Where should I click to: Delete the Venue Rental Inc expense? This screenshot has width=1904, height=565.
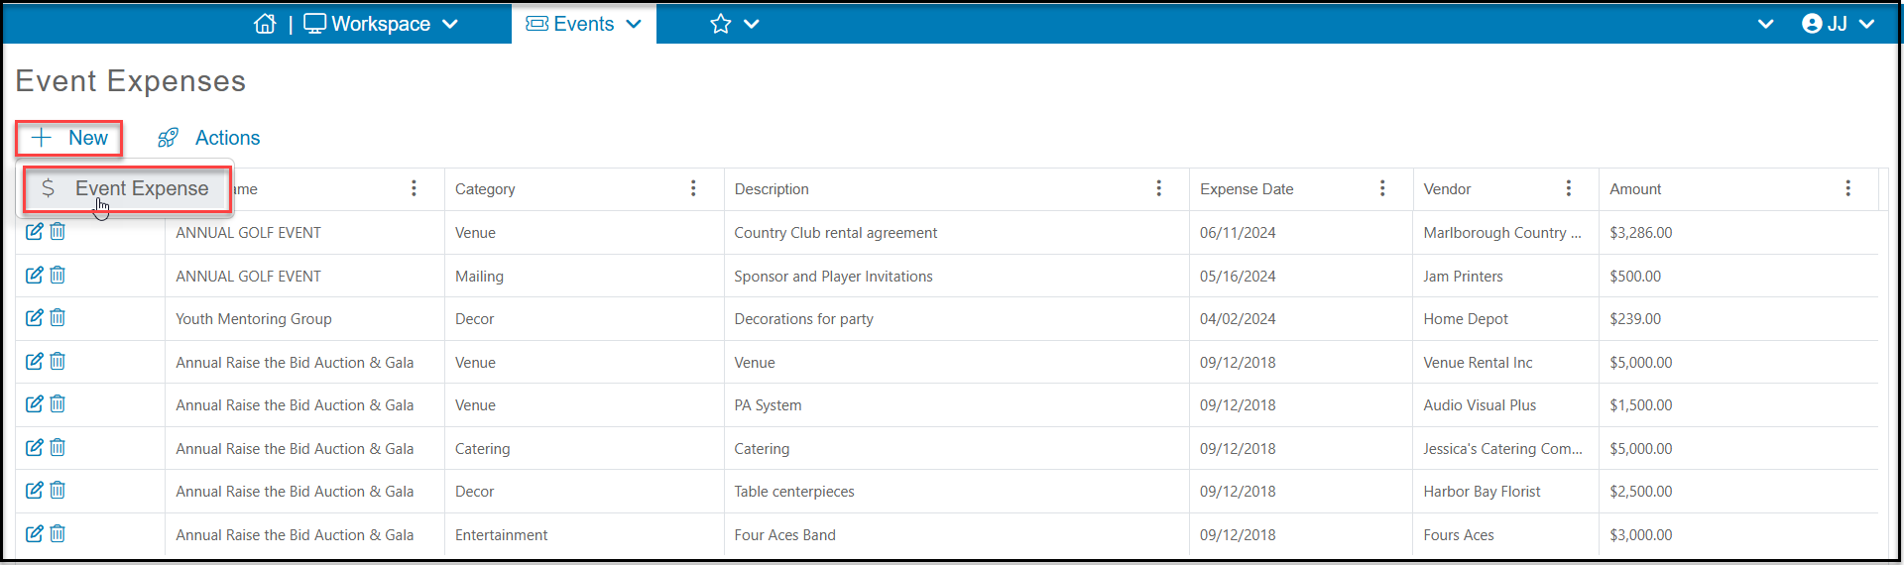click(x=58, y=361)
